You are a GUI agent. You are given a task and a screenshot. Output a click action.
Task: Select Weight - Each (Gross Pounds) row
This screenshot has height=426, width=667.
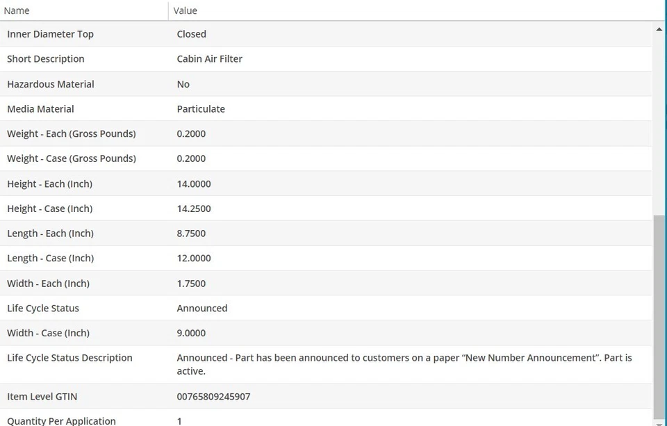point(72,133)
